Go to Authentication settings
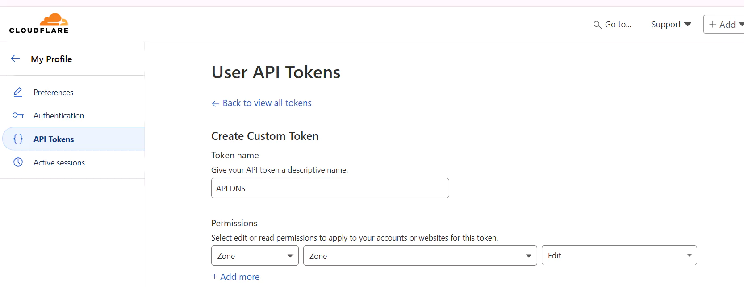Image resolution: width=744 pixels, height=287 pixels. [x=59, y=116]
